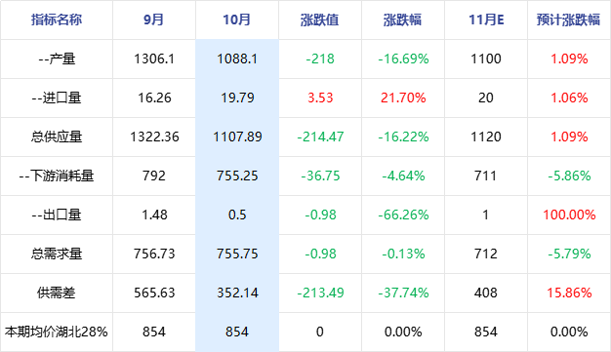
Task: Select the --进口量 row label
Action: tap(57, 98)
